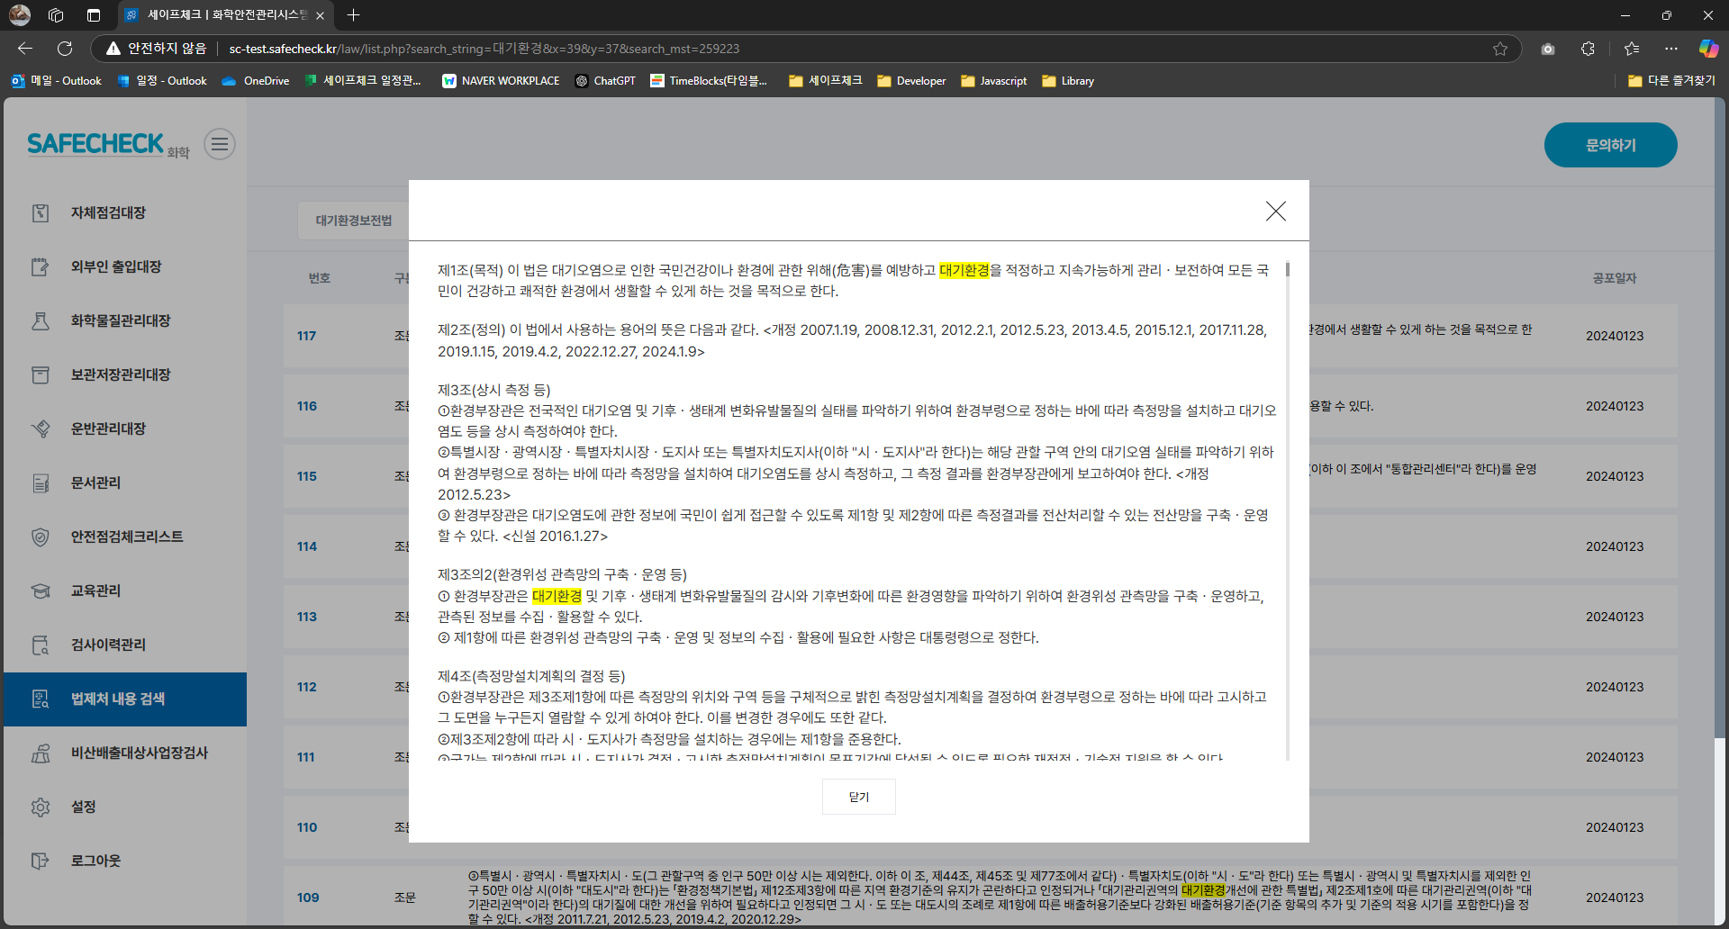Open browser favorites list icon
This screenshot has height=929, width=1729.
coord(1631,49)
